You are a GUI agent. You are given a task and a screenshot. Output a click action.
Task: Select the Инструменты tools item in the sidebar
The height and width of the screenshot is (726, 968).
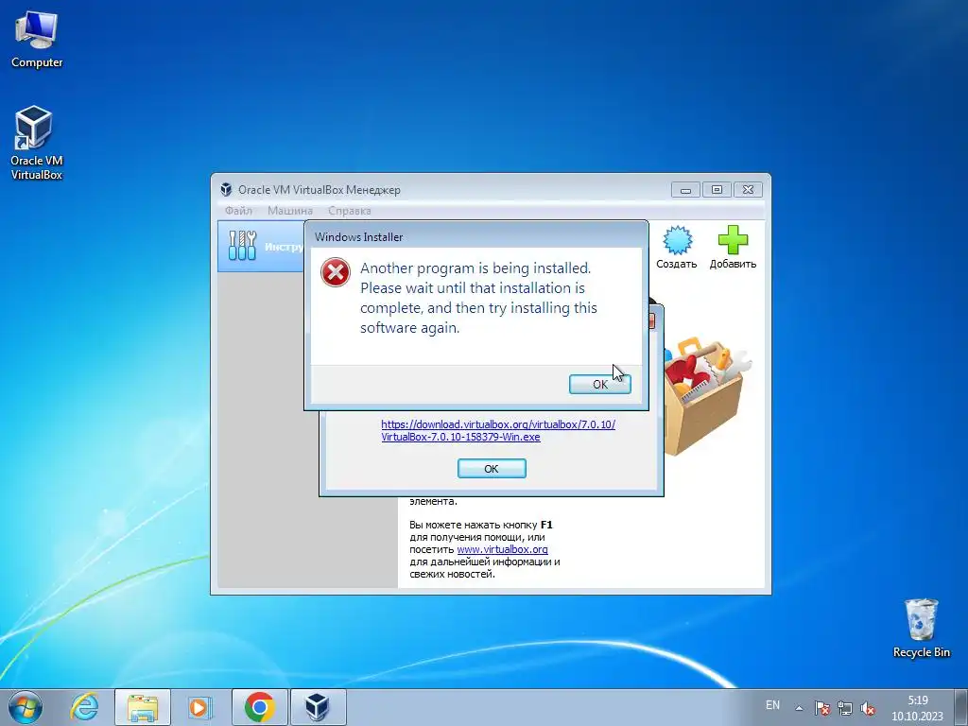pyautogui.click(x=261, y=247)
